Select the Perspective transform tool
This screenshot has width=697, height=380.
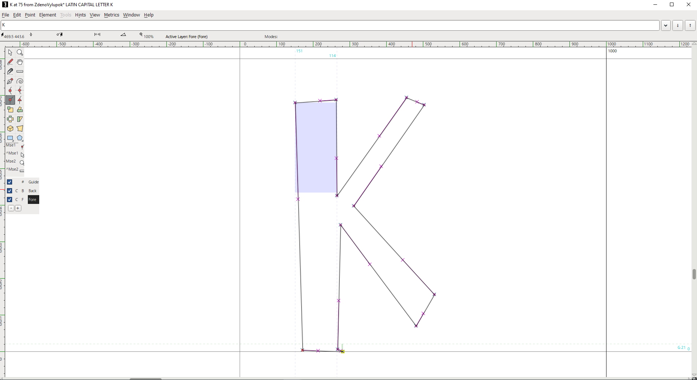(x=20, y=129)
